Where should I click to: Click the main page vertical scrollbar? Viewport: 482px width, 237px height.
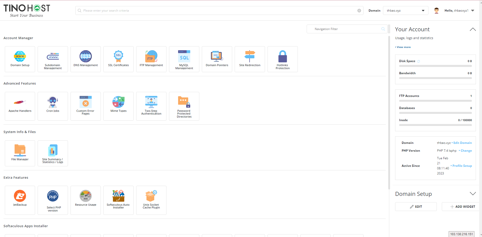click(389, 112)
